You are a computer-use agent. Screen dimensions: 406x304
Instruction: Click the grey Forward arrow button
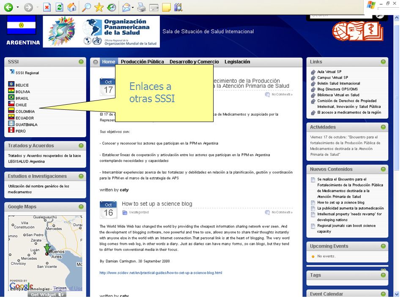28,7
